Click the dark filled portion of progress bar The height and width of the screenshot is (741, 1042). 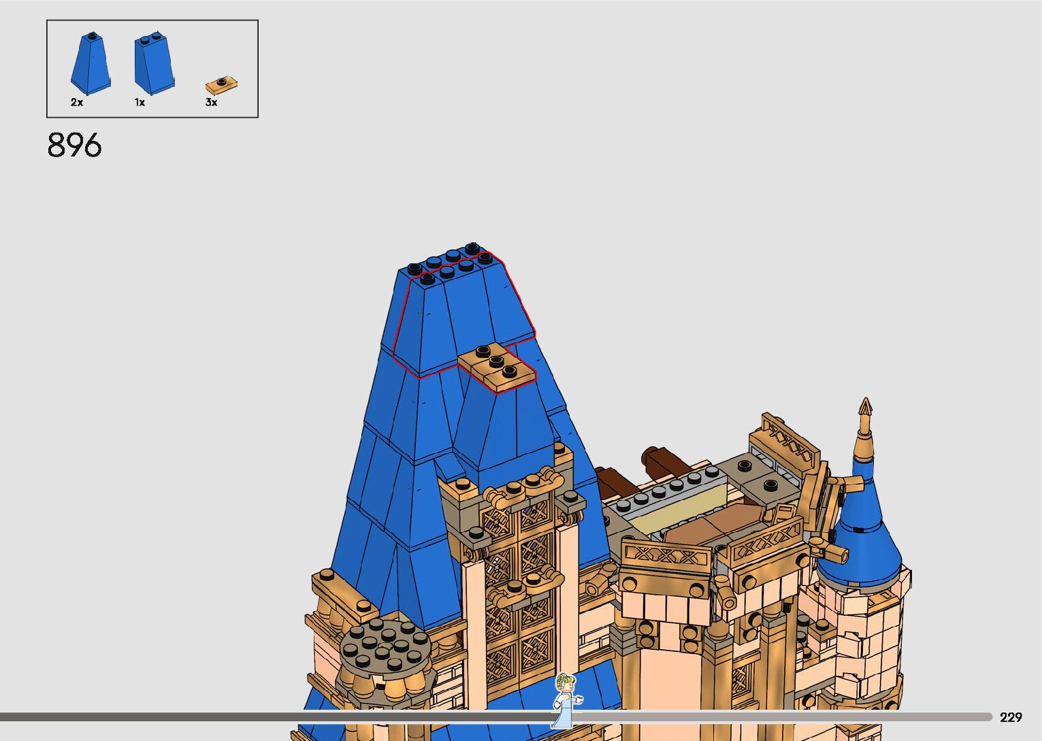(272, 717)
